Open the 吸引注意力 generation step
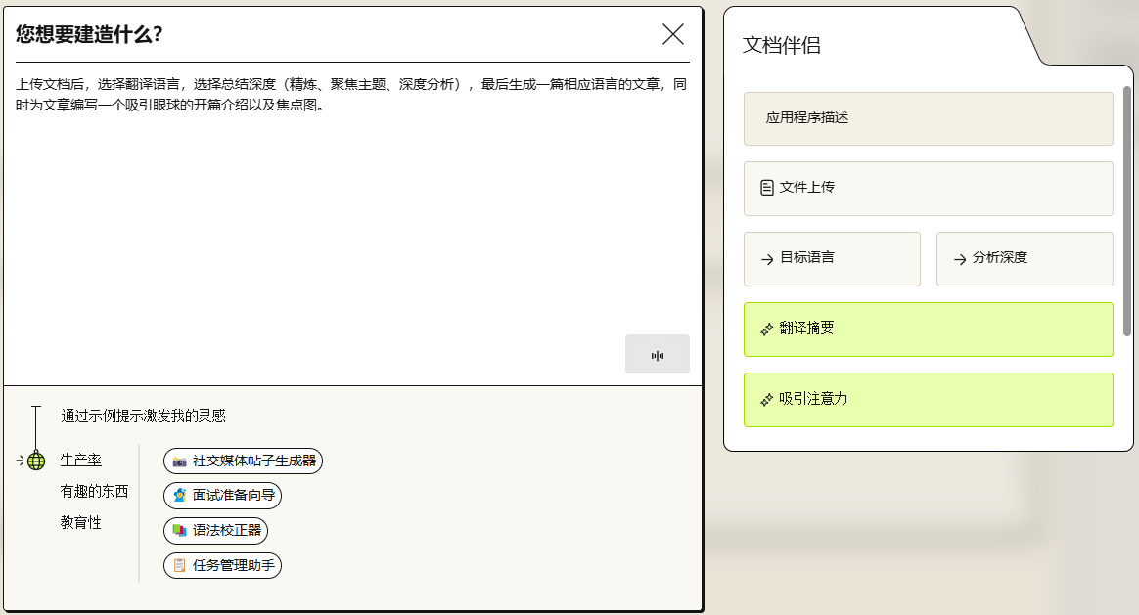Viewport: 1139px width, 615px height. pos(929,400)
